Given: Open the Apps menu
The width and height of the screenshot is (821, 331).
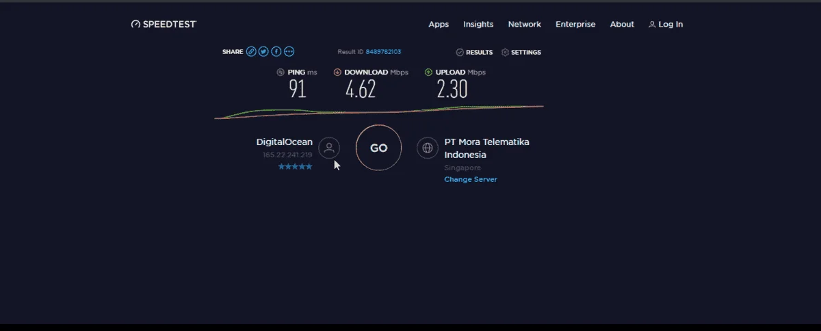Looking at the screenshot, I should coord(439,24).
